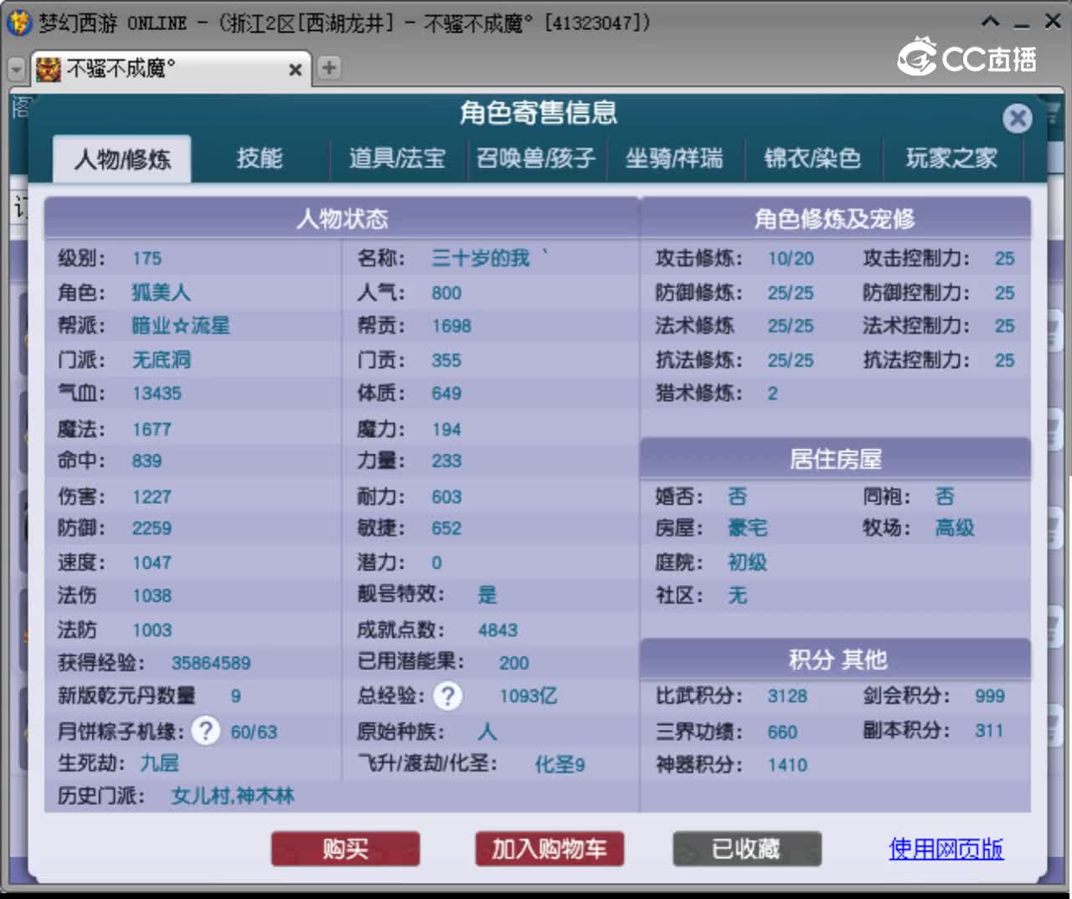
Task: Click the school value 无底洞
Action: click(x=161, y=360)
